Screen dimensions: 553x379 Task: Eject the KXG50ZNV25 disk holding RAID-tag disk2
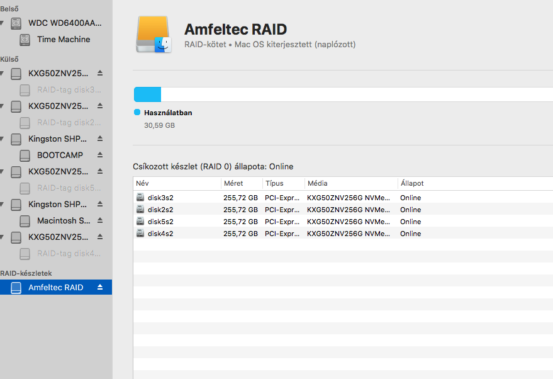[100, 106]
